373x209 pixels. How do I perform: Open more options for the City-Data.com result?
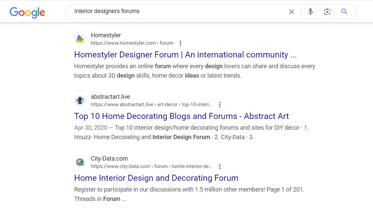220,167
